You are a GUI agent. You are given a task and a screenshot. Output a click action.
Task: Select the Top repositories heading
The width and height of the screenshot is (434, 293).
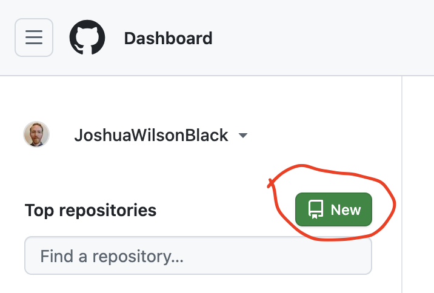click(x=90, y=210)
